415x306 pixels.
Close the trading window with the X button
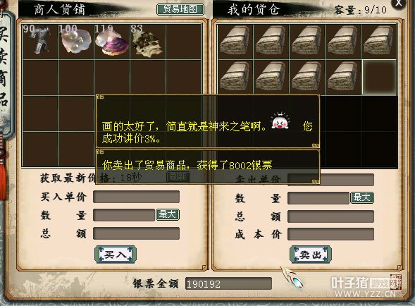click(x=398, y=4)
